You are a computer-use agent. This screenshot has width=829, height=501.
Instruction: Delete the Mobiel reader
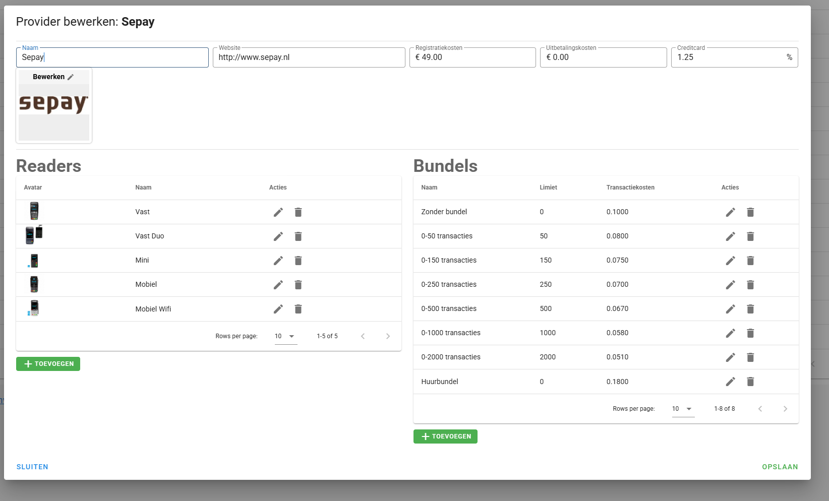tap(298, 285)
